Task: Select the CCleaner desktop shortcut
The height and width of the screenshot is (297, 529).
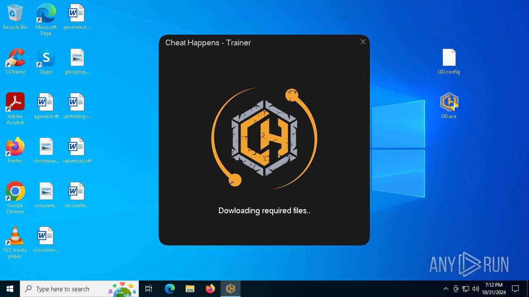Action: pyautogui.click(x=15, y=62)
